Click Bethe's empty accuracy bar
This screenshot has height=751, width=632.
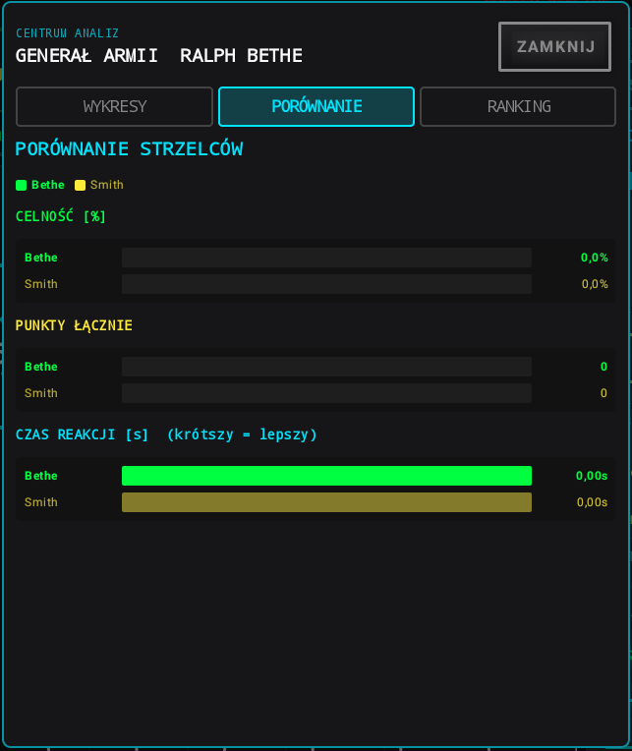(326, 258)
